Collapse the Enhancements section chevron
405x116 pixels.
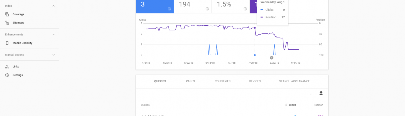[x=53, y=35]
